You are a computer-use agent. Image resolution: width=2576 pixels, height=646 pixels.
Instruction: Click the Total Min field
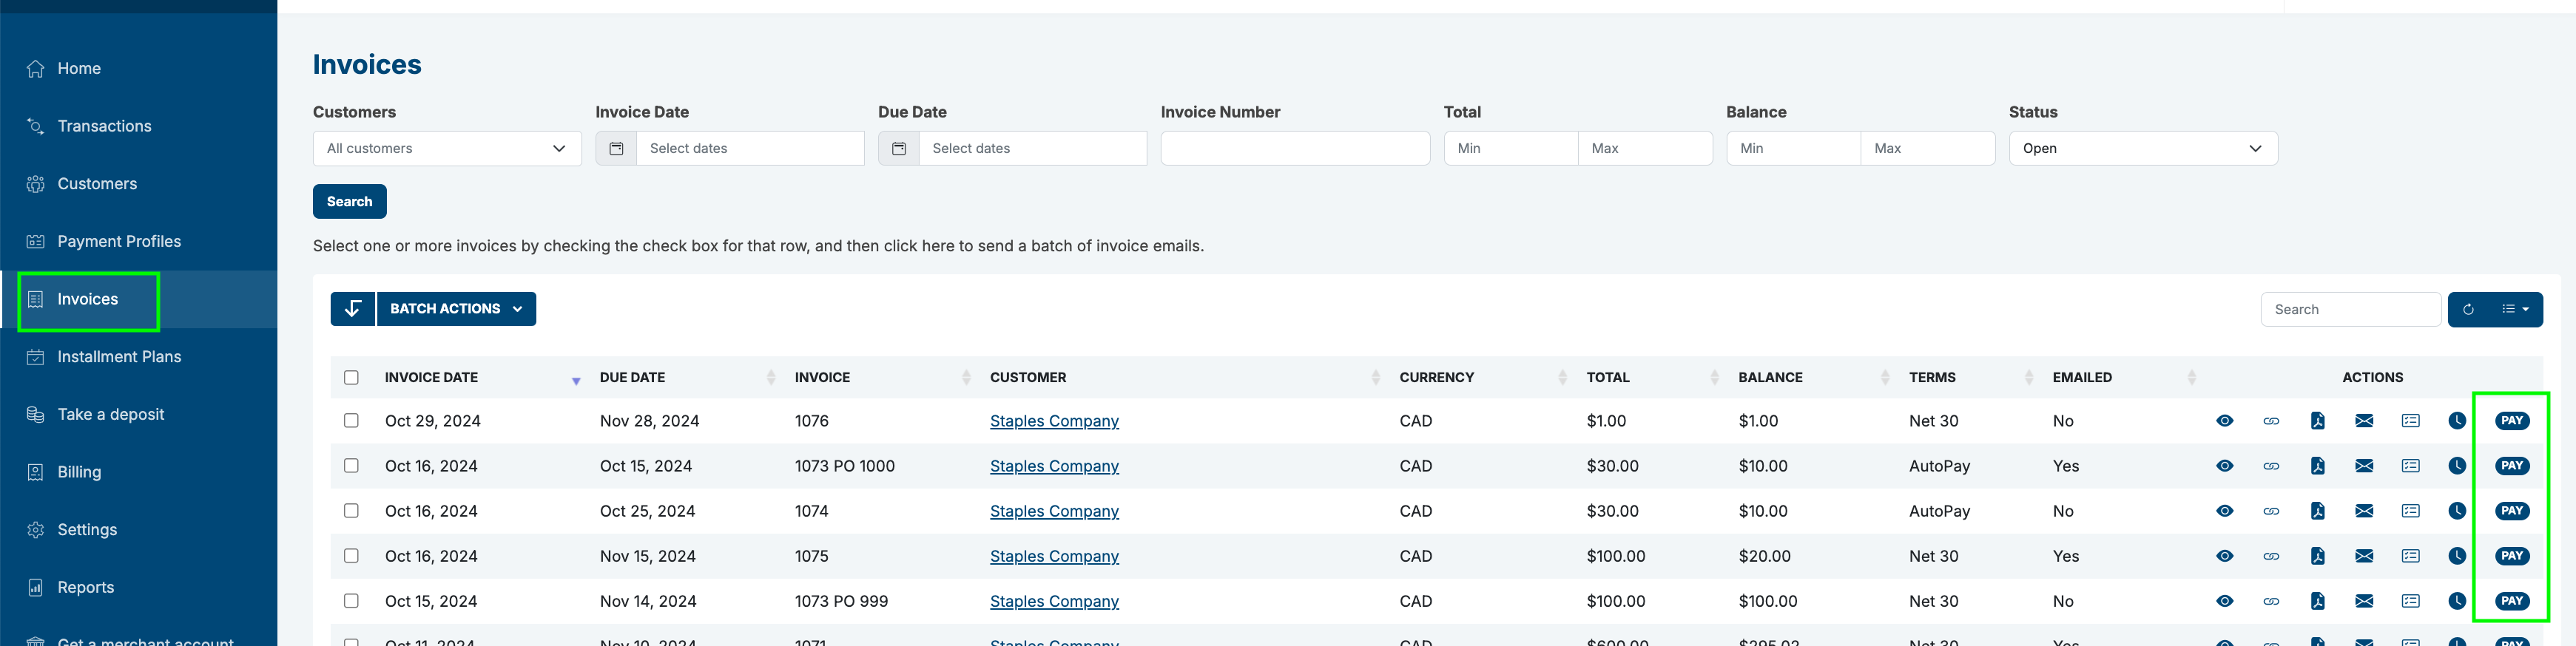(1511, 149)
